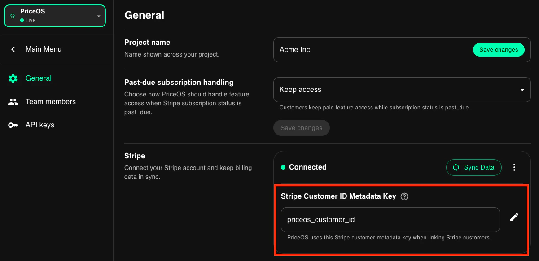Click the Sync Data button
The height and width of the screenshot is (261, 539).
pyautogui.click(x=474, y=167)
